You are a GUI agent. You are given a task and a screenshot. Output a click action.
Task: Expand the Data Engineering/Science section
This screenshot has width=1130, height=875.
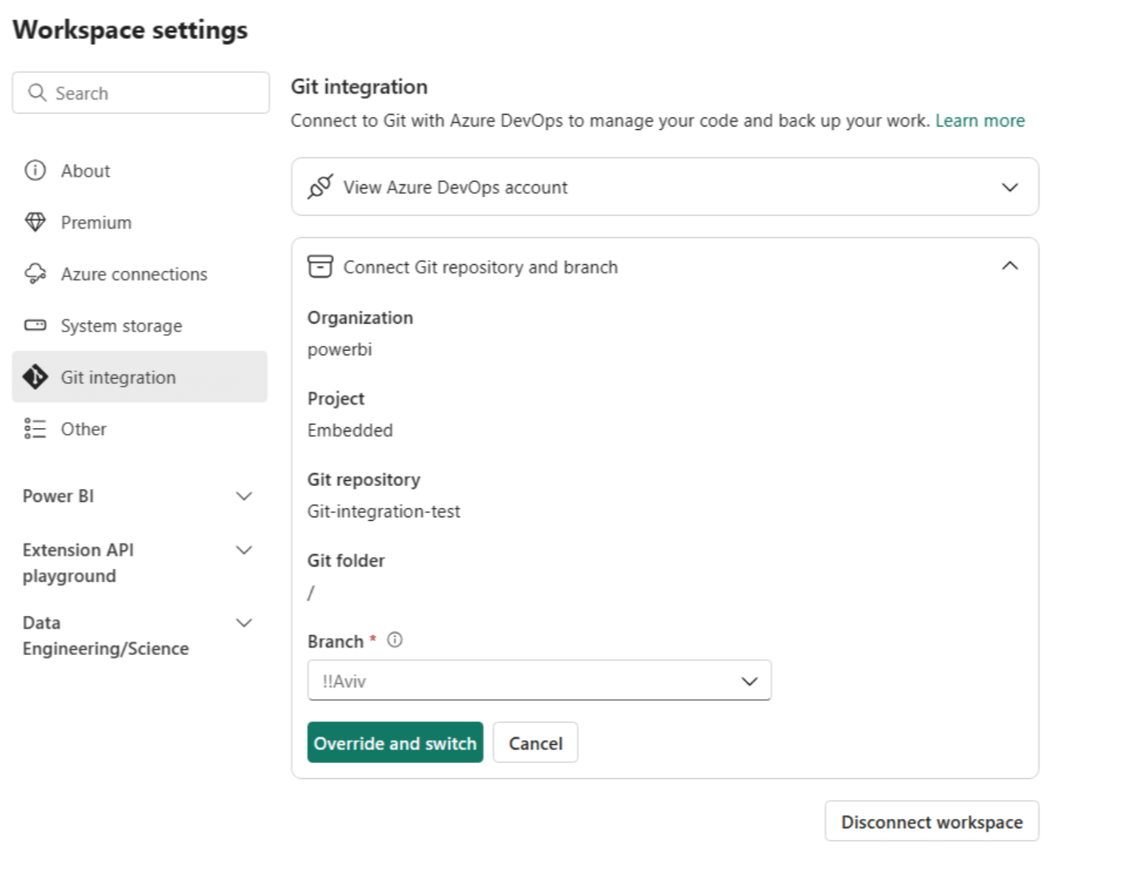pos(245,622)
